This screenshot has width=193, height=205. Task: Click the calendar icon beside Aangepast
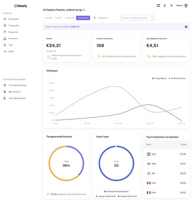(94, 18)
